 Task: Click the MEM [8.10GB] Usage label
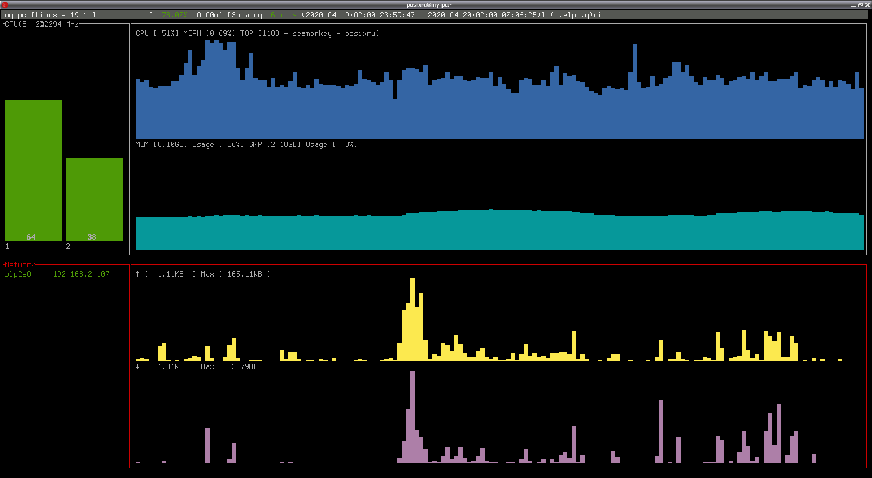click(x=190, y=144)
